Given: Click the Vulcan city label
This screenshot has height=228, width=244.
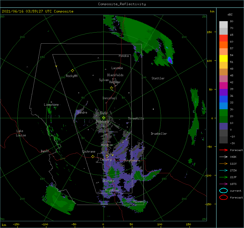Looking at the screenshot, I should 138,201.
